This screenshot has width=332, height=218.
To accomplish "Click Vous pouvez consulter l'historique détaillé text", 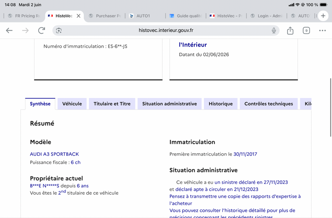I will pyautogui.click(x=232, y=213).
